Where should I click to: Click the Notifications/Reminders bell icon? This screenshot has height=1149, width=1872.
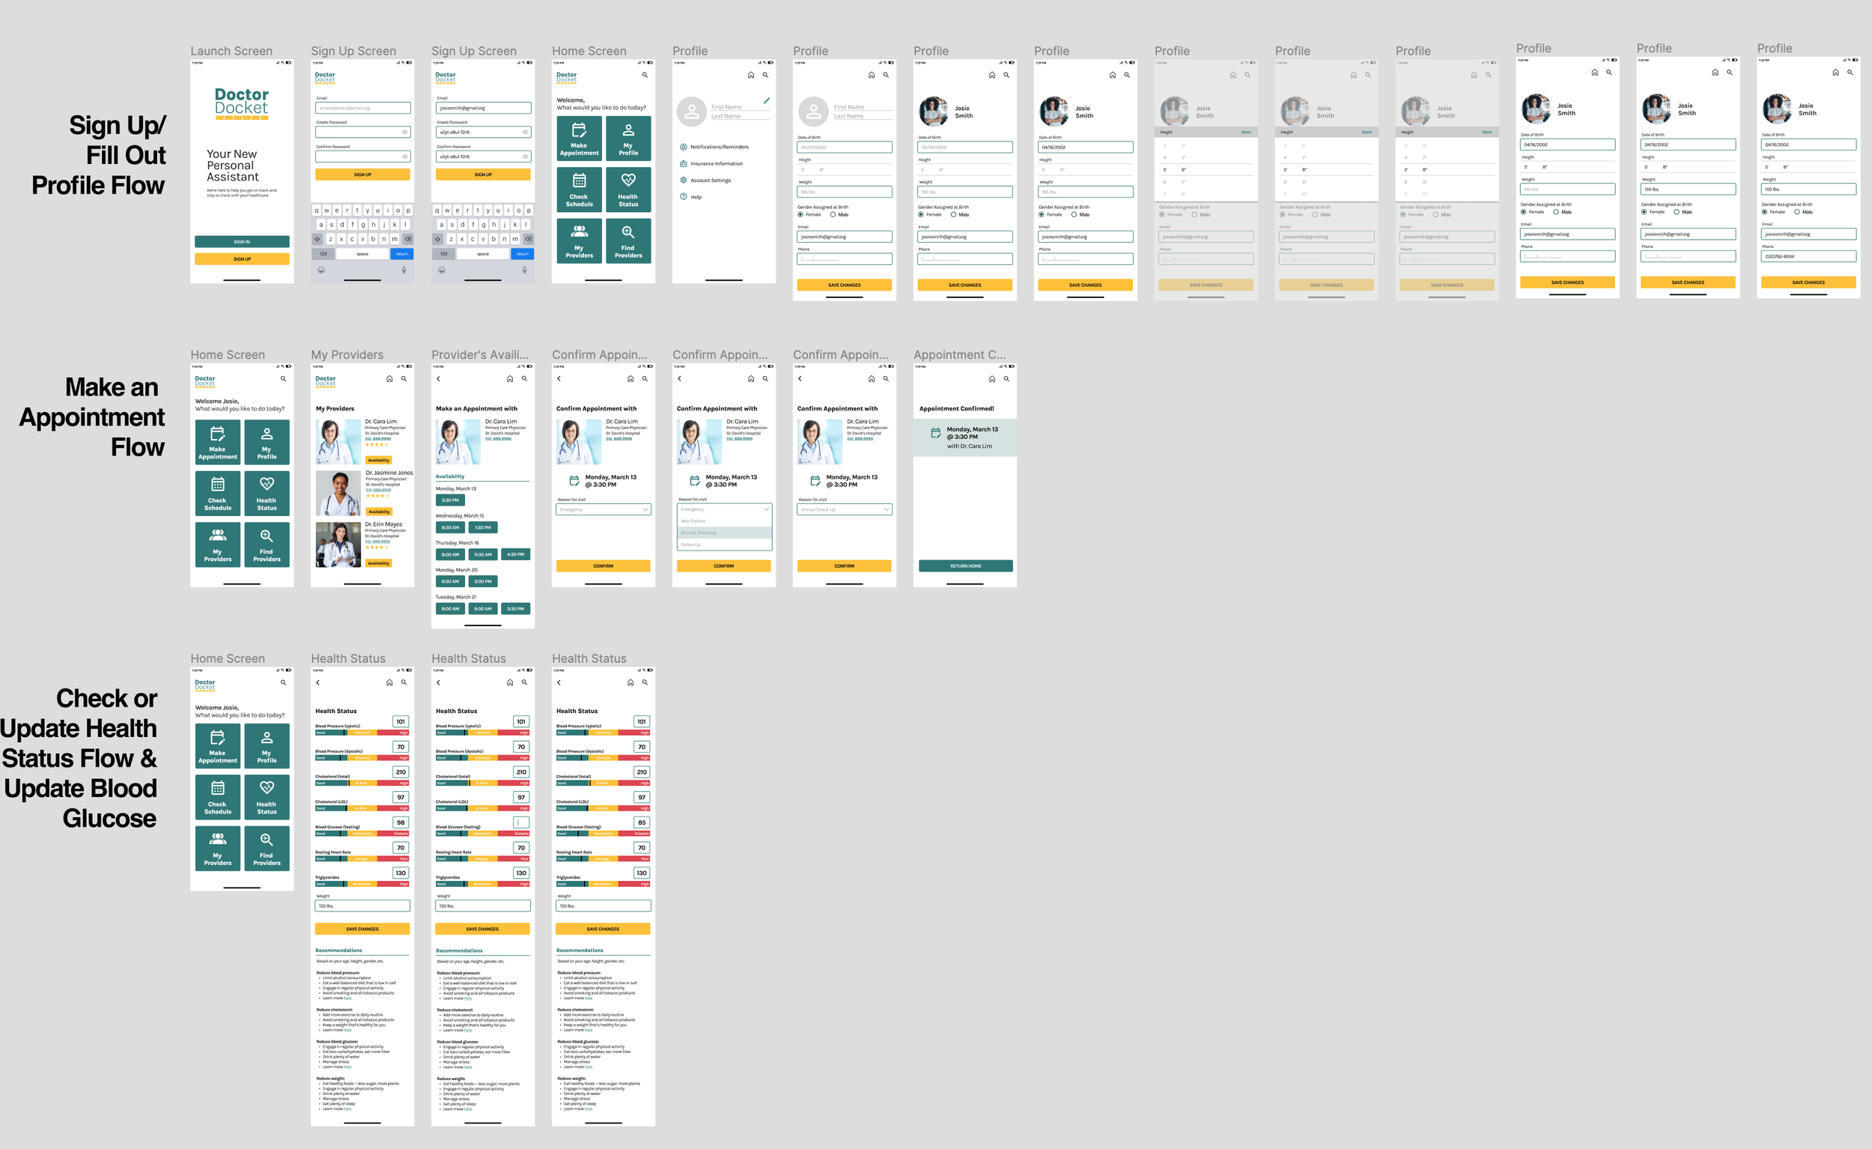pos(683,147)
